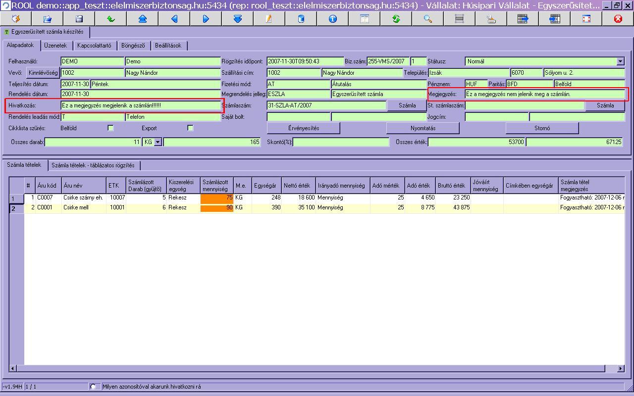Click the open folder toolbar icon
This screenshot has width=634, height=396.
click(x=48, y=19)
